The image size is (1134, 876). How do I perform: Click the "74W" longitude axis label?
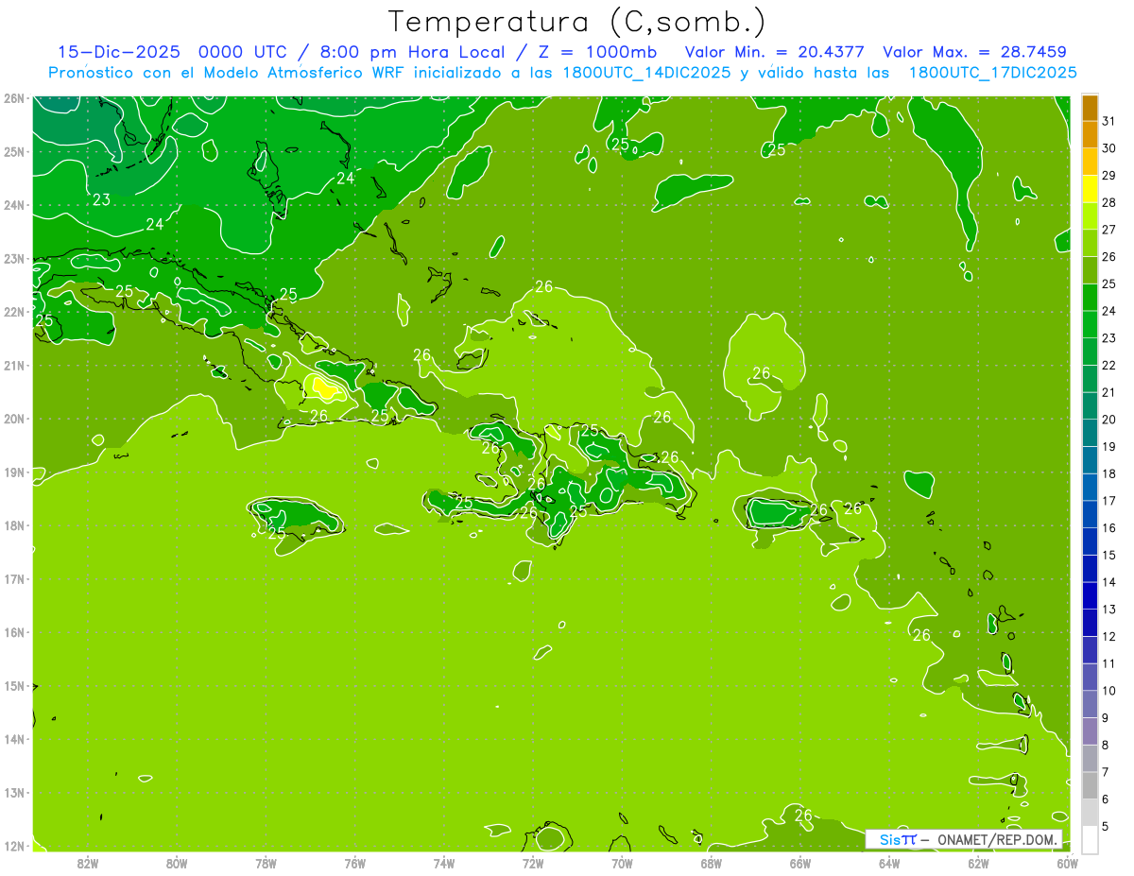coord(444,863)
